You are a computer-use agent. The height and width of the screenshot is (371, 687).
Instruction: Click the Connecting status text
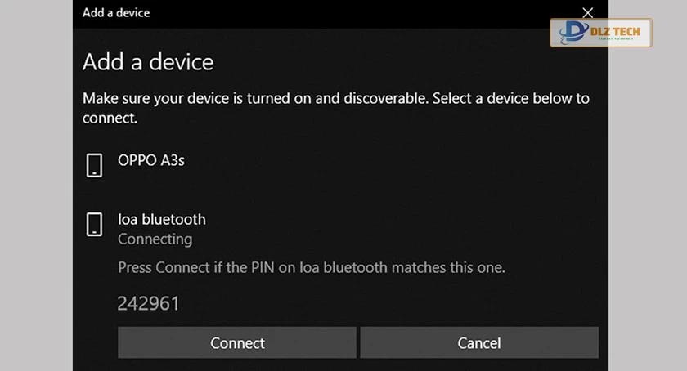(x=155, y=239)
